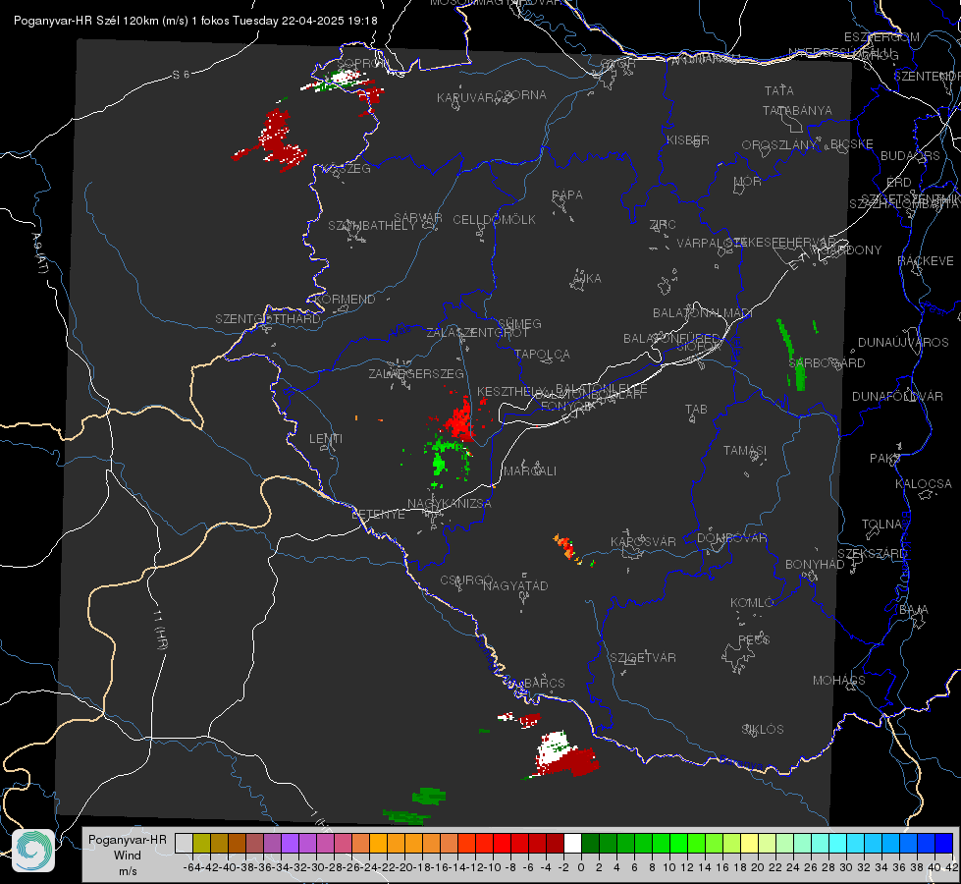Click the SÁRVÁR city label
Image resolution: width=961 pixels, height=884 pixels.
pos(418,217)
